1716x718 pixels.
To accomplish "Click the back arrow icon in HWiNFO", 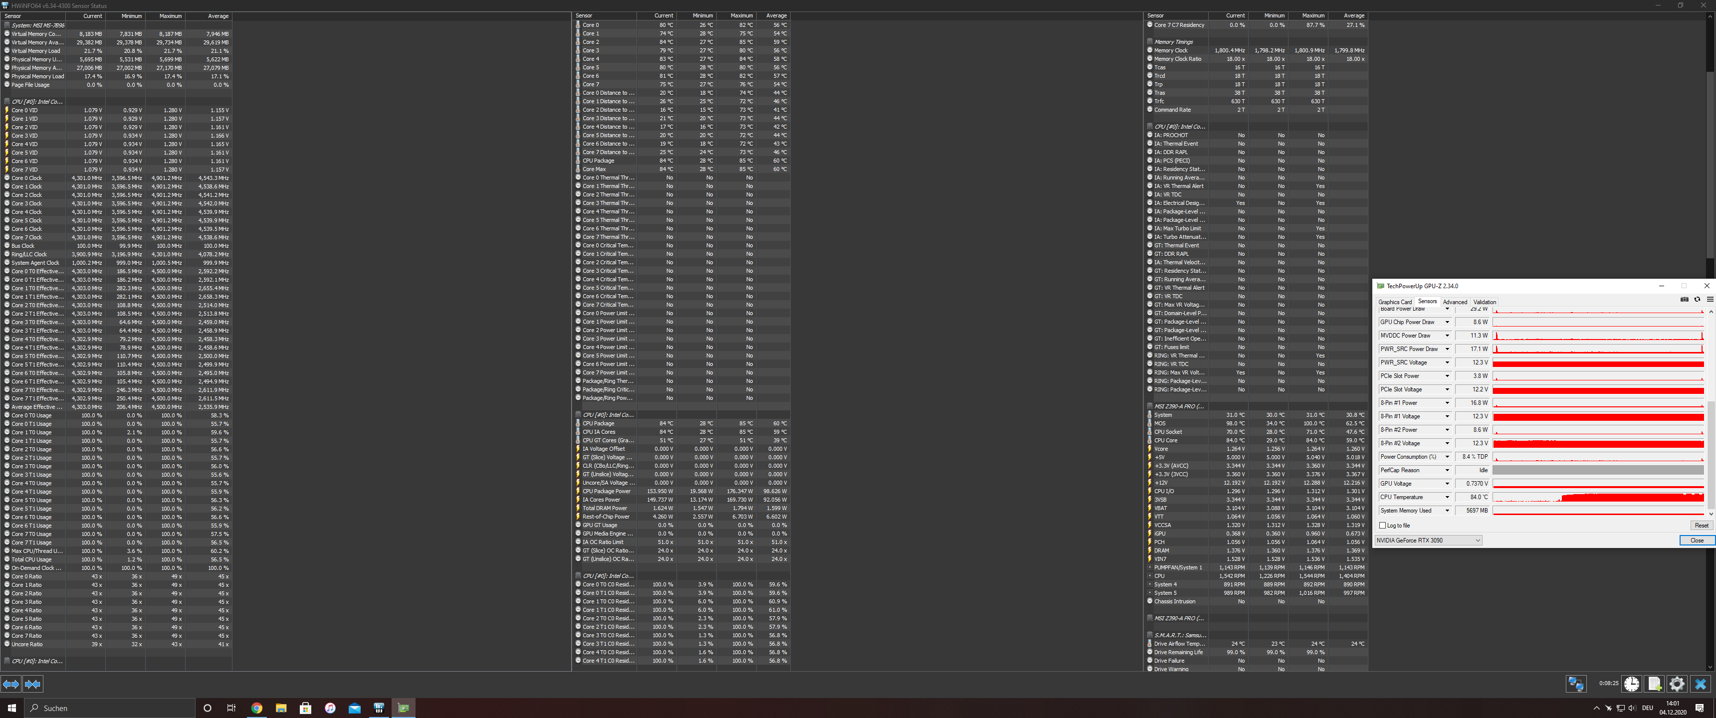I will tap(10, 684).
